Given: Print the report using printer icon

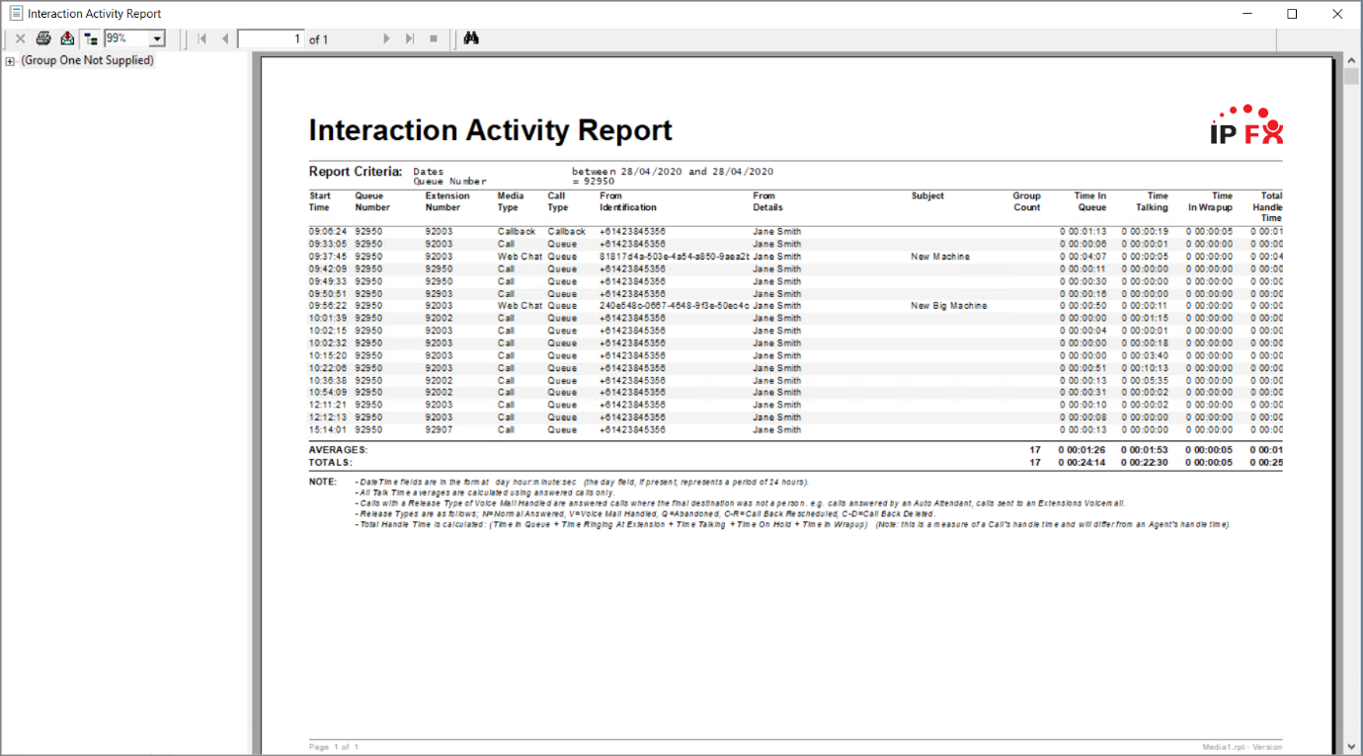Looking at the screenshot, I should (43, 38).
